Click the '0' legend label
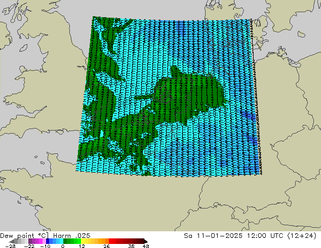This screenshot has width=321, height=248. tap(63, 246)
